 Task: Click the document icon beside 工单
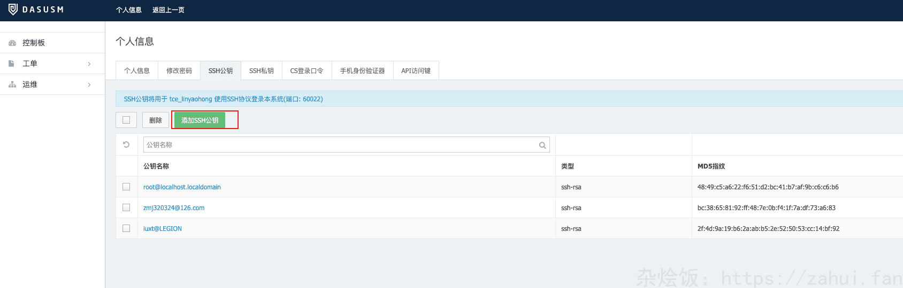(x=11, y=63)
